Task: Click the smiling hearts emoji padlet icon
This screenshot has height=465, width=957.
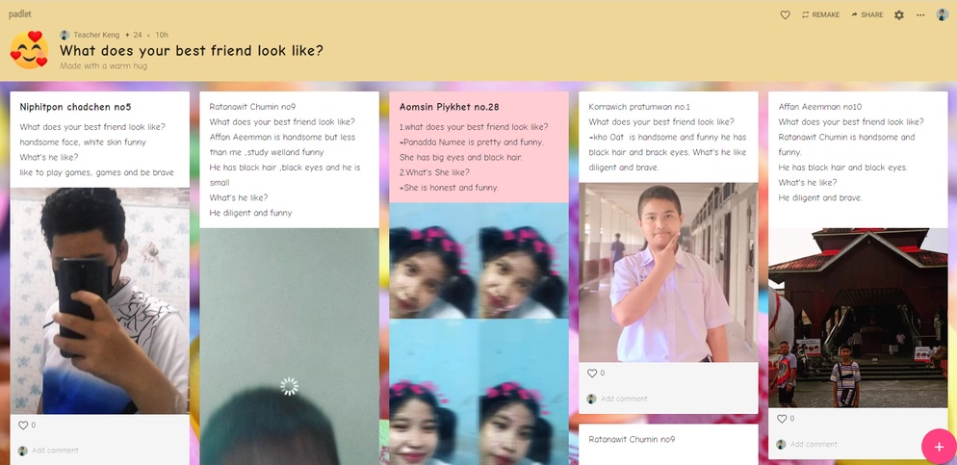Action: (x=29, y=50)
